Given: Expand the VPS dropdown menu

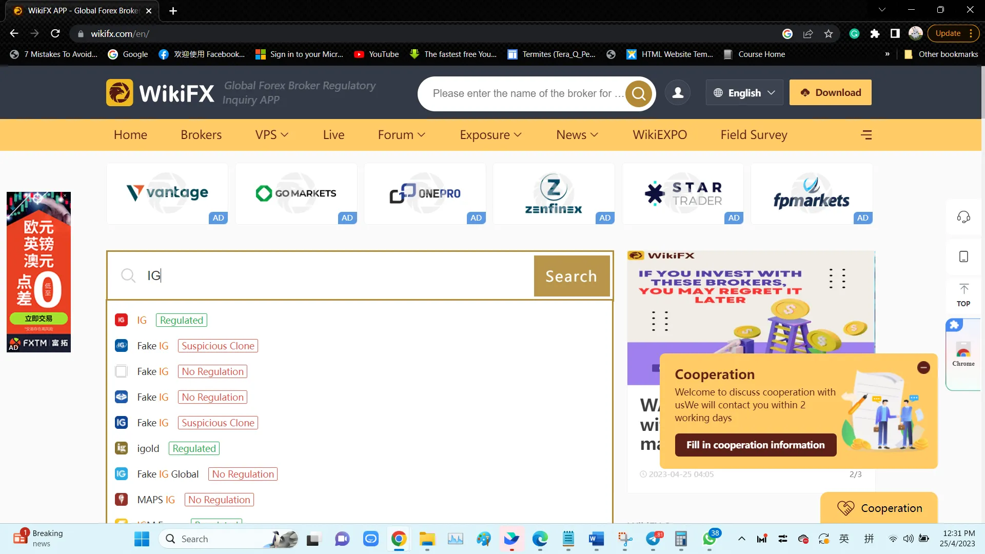Looking at the screenshot, I should pyautogui.click(x=272, y=135).
